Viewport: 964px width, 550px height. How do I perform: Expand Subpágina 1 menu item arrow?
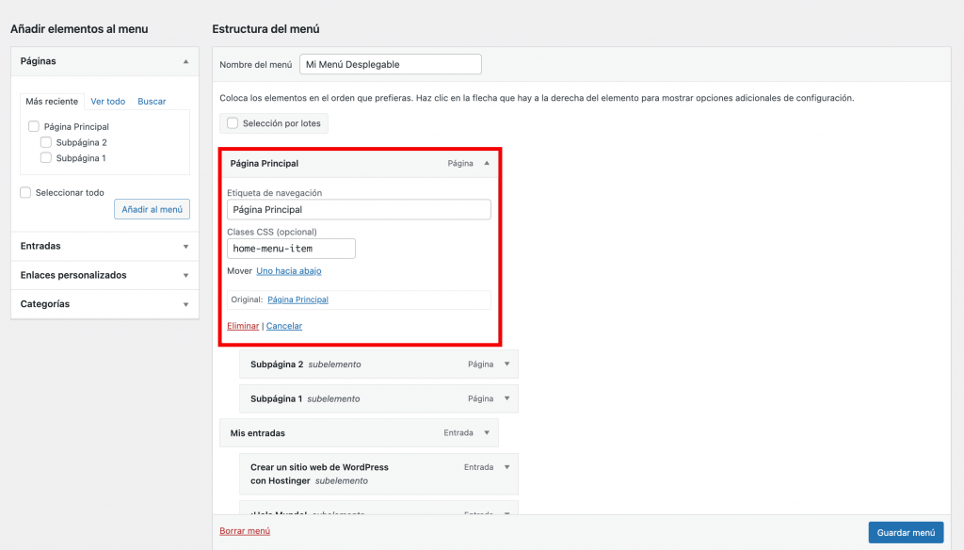point(506,398)
